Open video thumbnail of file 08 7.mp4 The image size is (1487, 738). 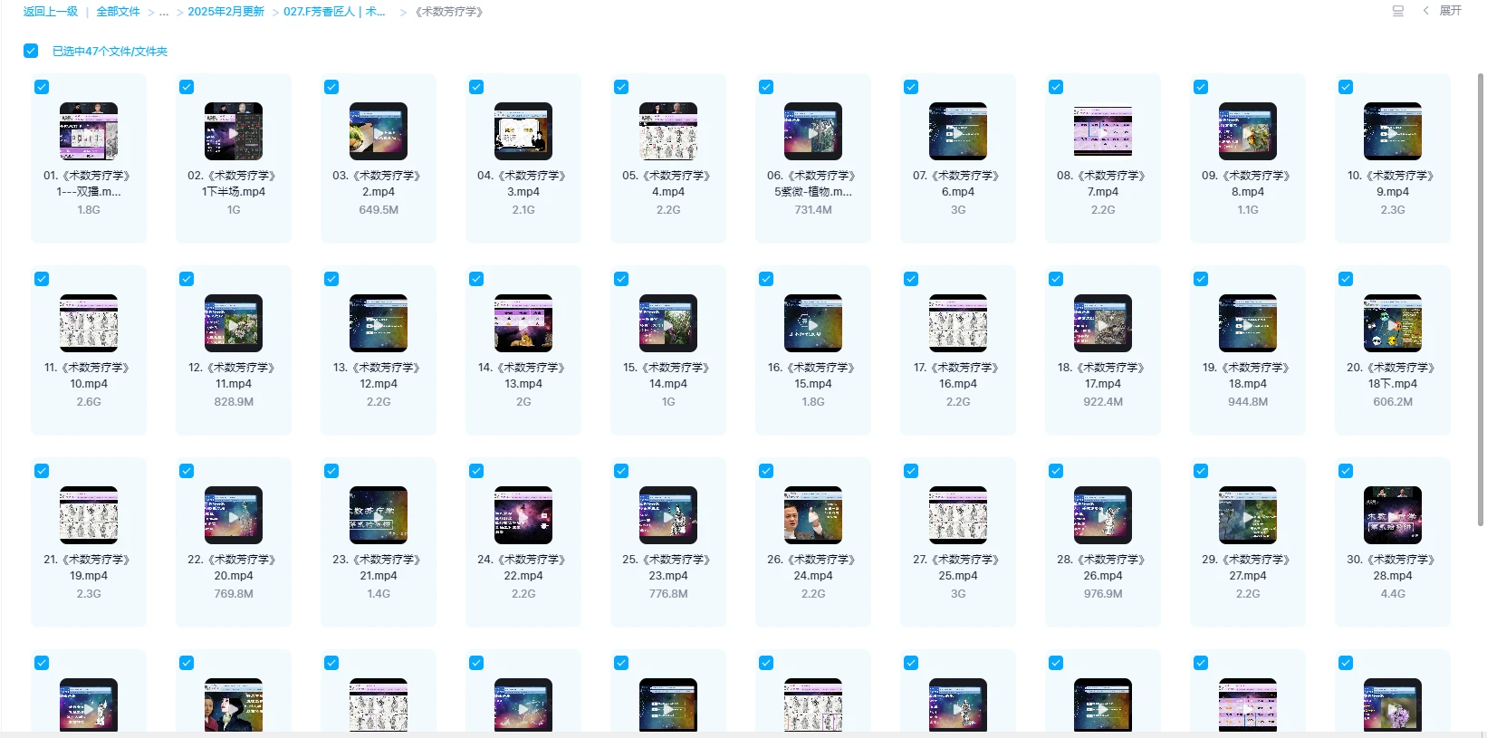pos(1103,131)
